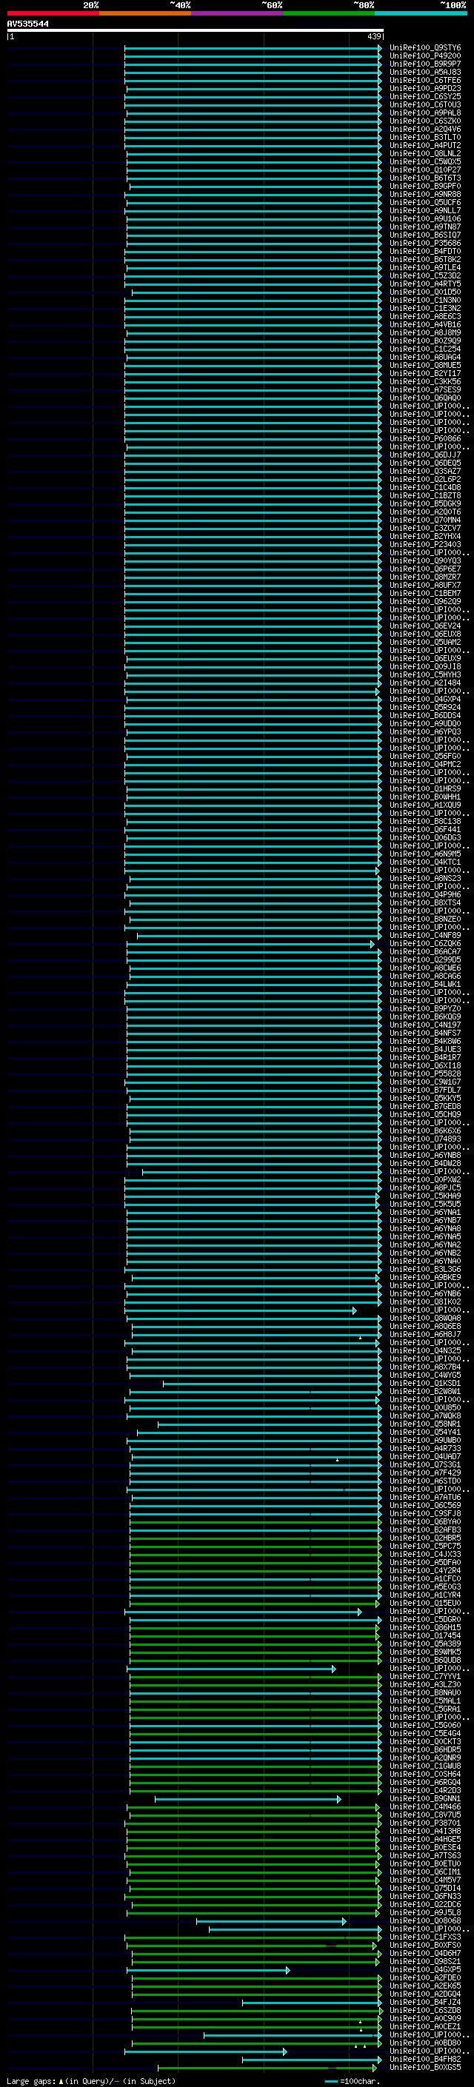The image size is (474, 2087).
Task: Select hit label UniRef100_Q10P27
Action: (x=425, y=170)
